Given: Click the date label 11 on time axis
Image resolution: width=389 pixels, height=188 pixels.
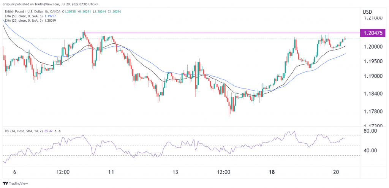Looking at the screenshot, I should [111, 172].
